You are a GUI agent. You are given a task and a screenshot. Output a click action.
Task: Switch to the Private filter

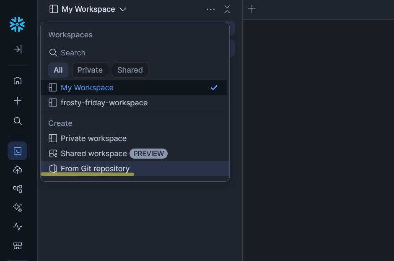[x=90, y=70]
